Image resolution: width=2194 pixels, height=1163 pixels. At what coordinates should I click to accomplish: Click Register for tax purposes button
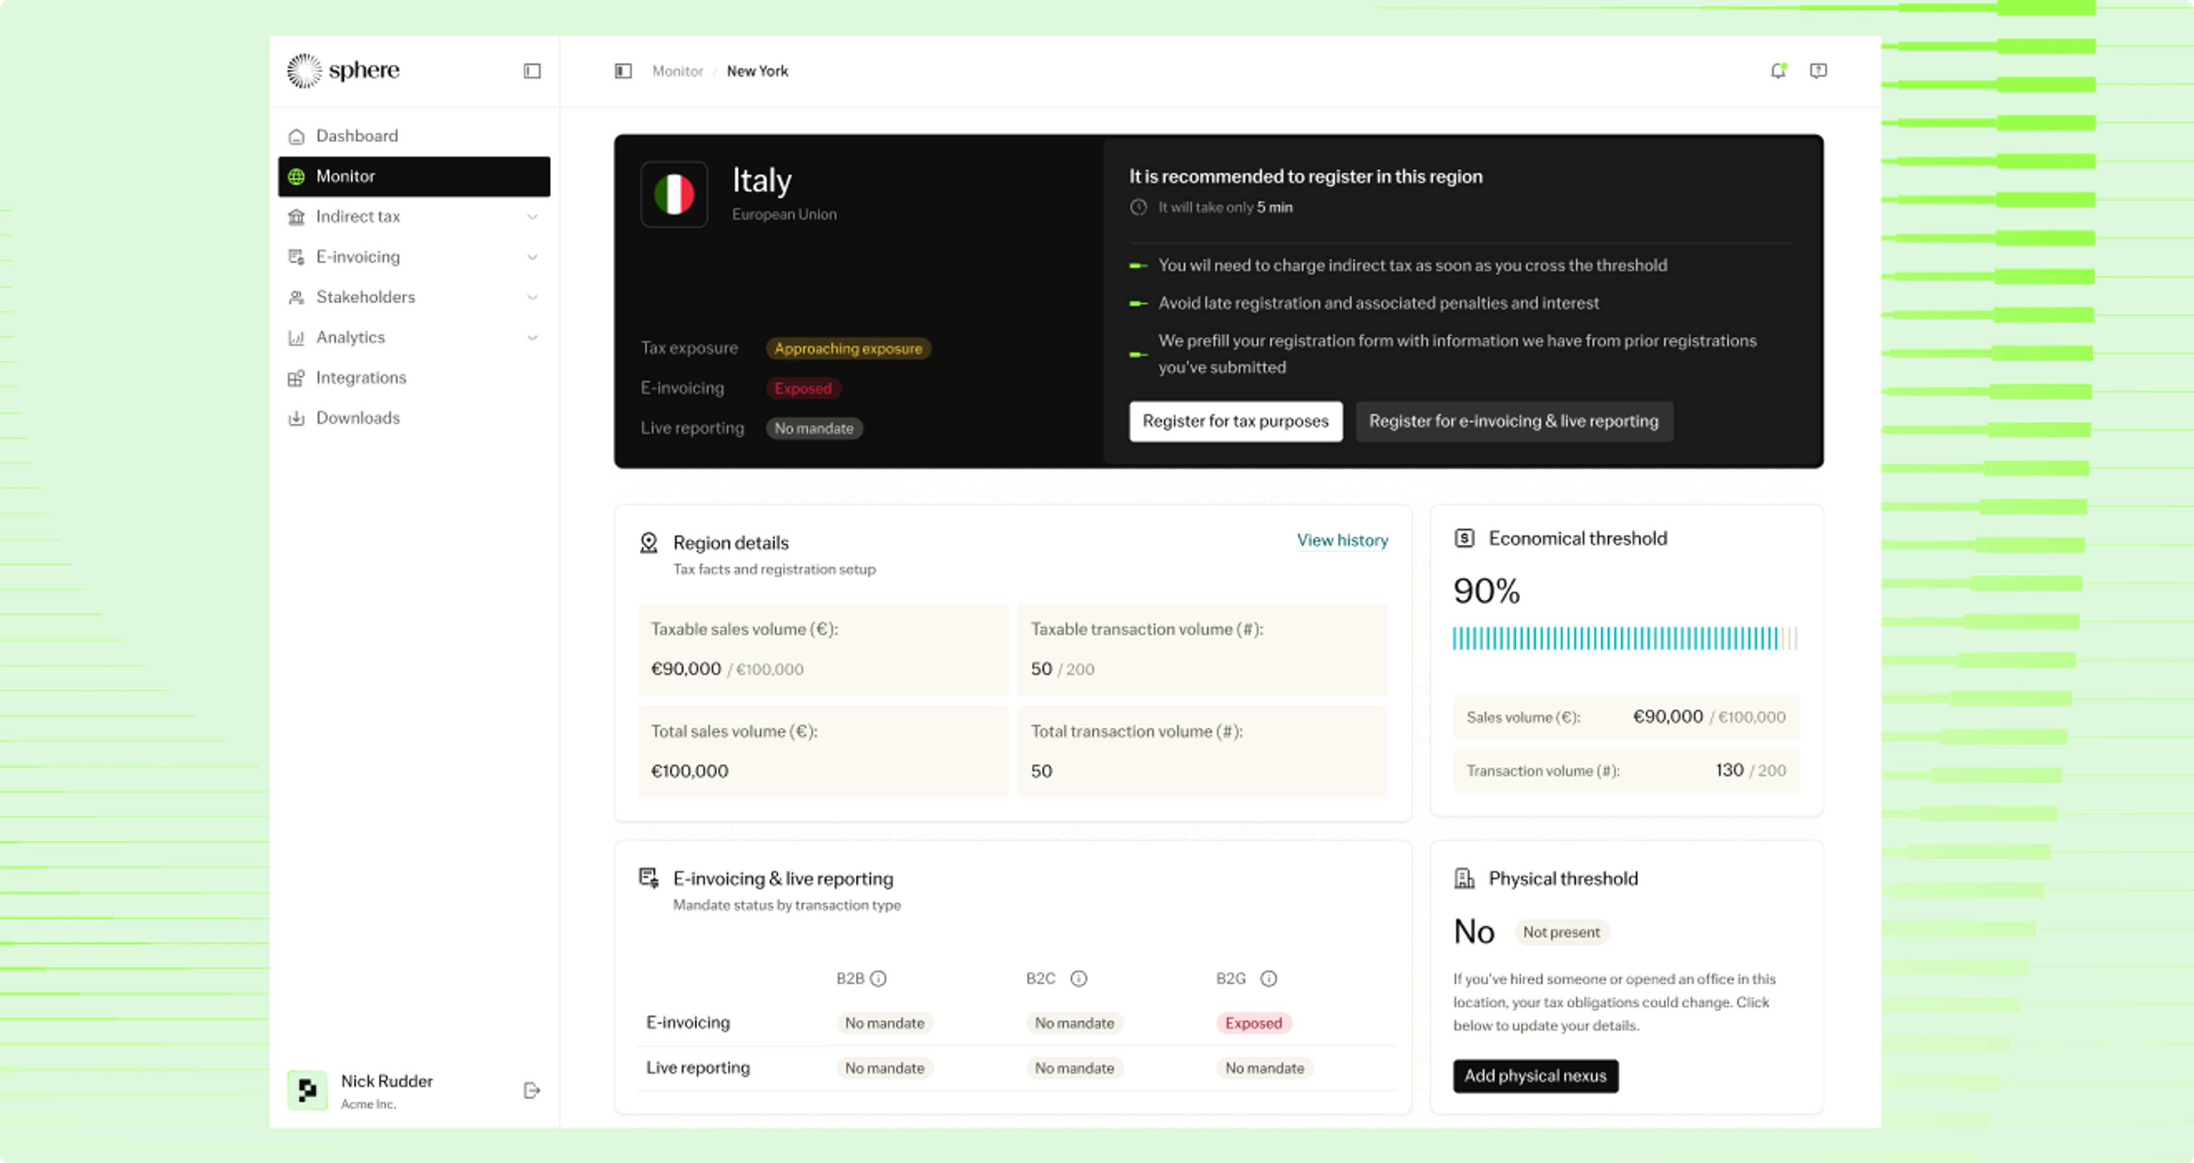click(1235, 420)
